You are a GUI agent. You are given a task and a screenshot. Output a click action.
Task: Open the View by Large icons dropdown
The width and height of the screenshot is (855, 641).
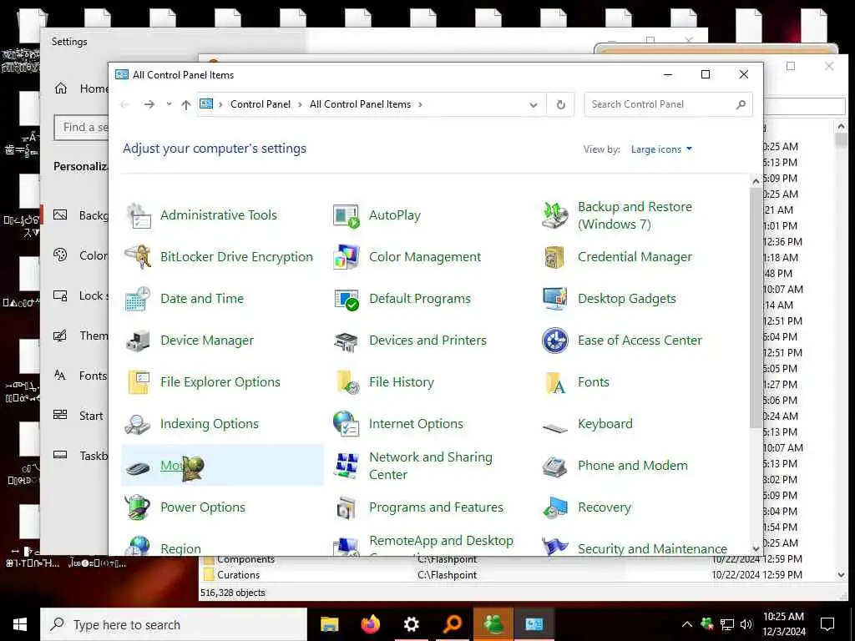point(661,149)
